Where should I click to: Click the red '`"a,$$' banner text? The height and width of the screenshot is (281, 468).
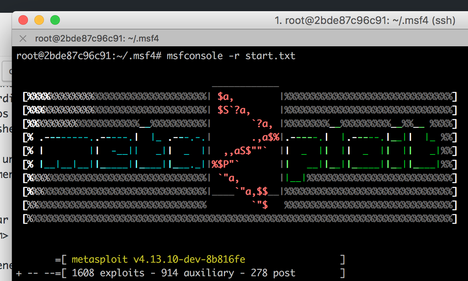(251, 192)
